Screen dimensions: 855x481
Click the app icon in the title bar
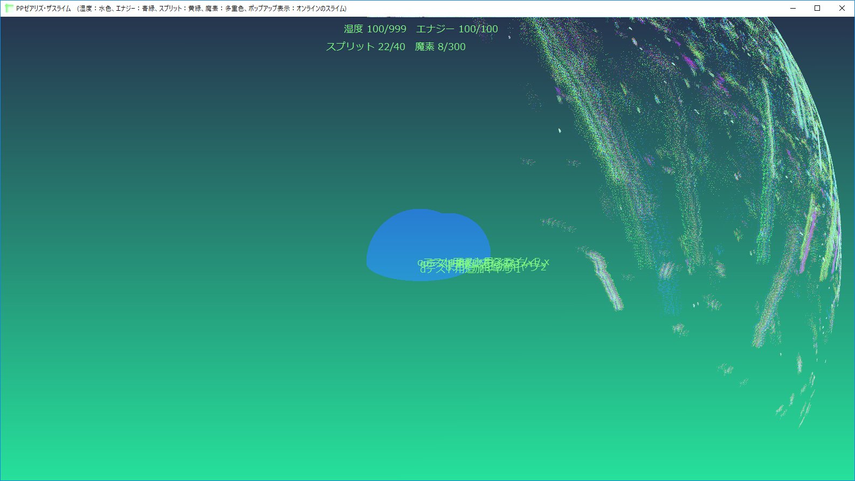(x=9, y=9)
